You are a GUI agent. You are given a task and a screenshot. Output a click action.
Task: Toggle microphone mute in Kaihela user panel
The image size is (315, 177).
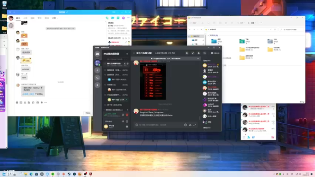(x=123, y=122)
